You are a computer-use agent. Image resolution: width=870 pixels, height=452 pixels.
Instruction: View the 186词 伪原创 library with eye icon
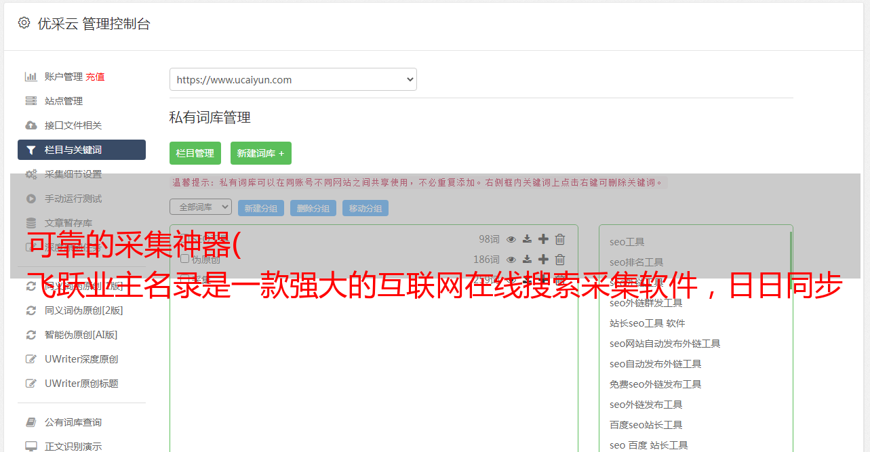511,260
